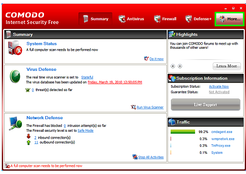
Task: Click System in Traffic list
Action: (x=217, y=153)
